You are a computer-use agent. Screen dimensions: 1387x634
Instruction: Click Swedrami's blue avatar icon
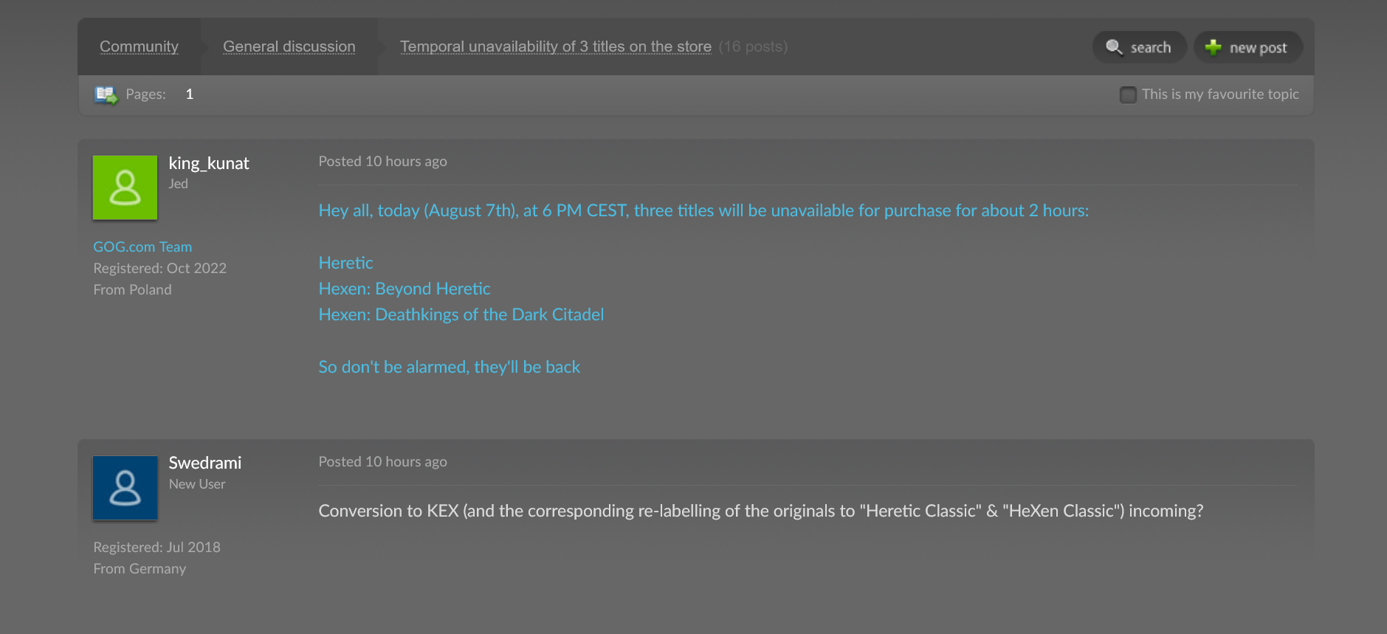click(x=124, y=488)
